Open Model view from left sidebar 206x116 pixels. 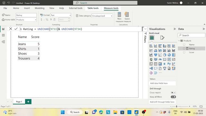[x=3, y=42]
